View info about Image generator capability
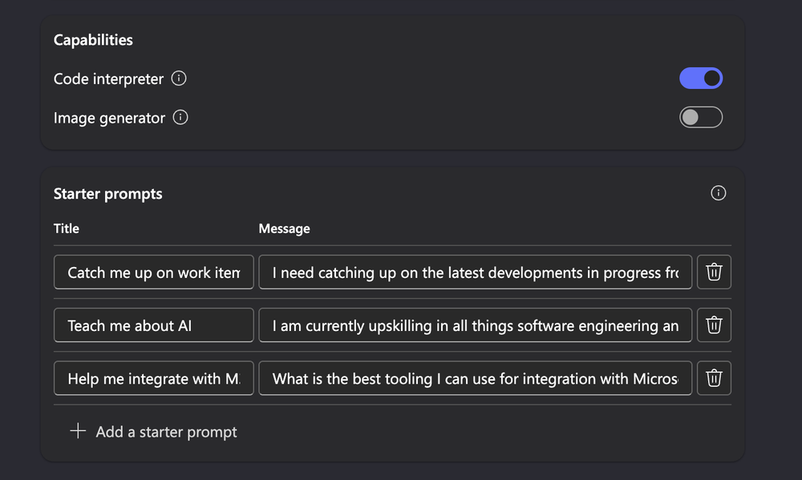The image size is (802, 480). (x=180, y=117)
